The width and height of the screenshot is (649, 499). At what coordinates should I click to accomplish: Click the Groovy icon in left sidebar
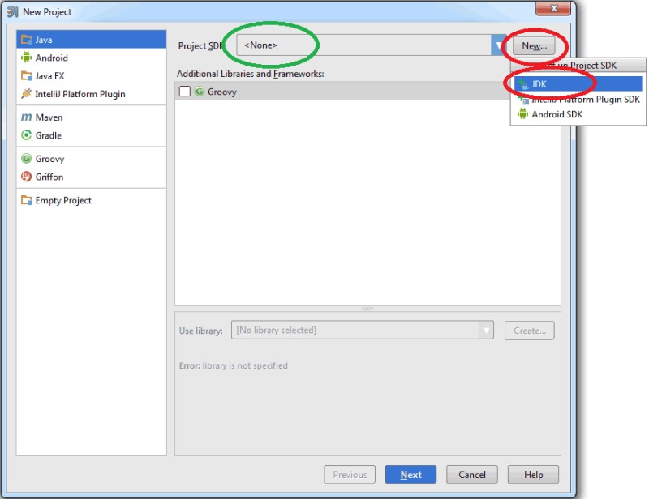[x=27, y=159]
